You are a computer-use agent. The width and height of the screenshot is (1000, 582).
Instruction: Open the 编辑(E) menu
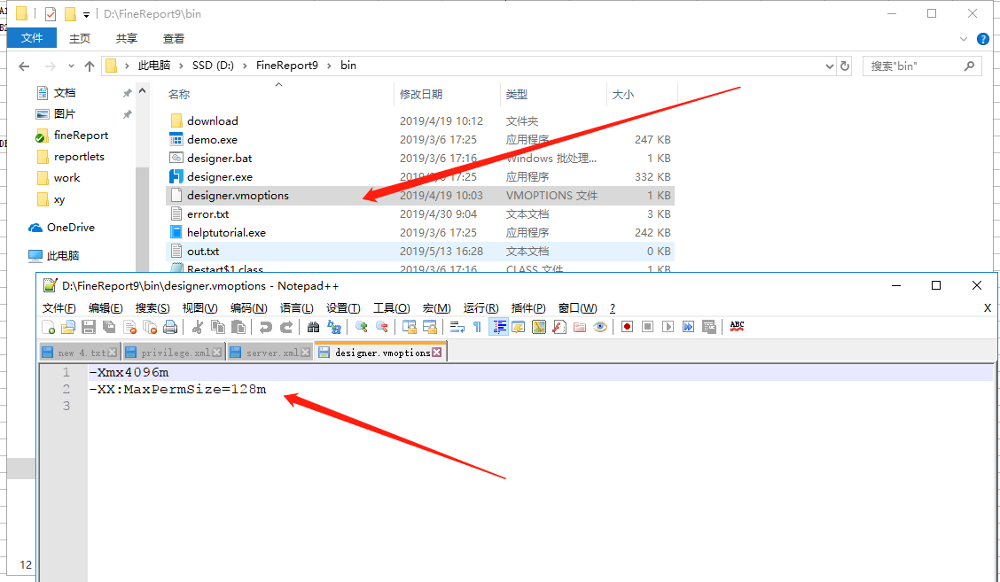(105, 308)
